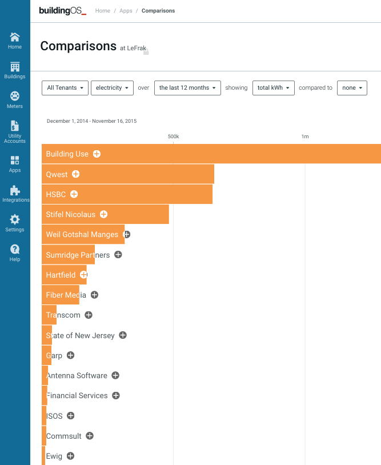Image resolution: width=381 pixels, height=465 pixels.
Task: Click the 'at LeFrak' subtitle
Action: tap(133, 48)
